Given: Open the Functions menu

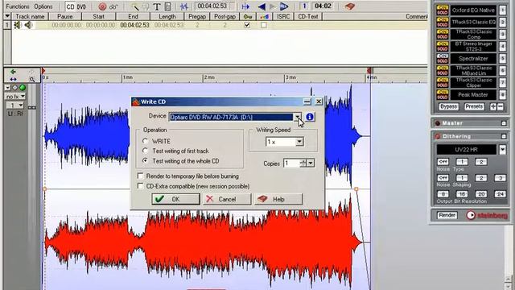Looking at the screenshot, I should click(18, 6).
